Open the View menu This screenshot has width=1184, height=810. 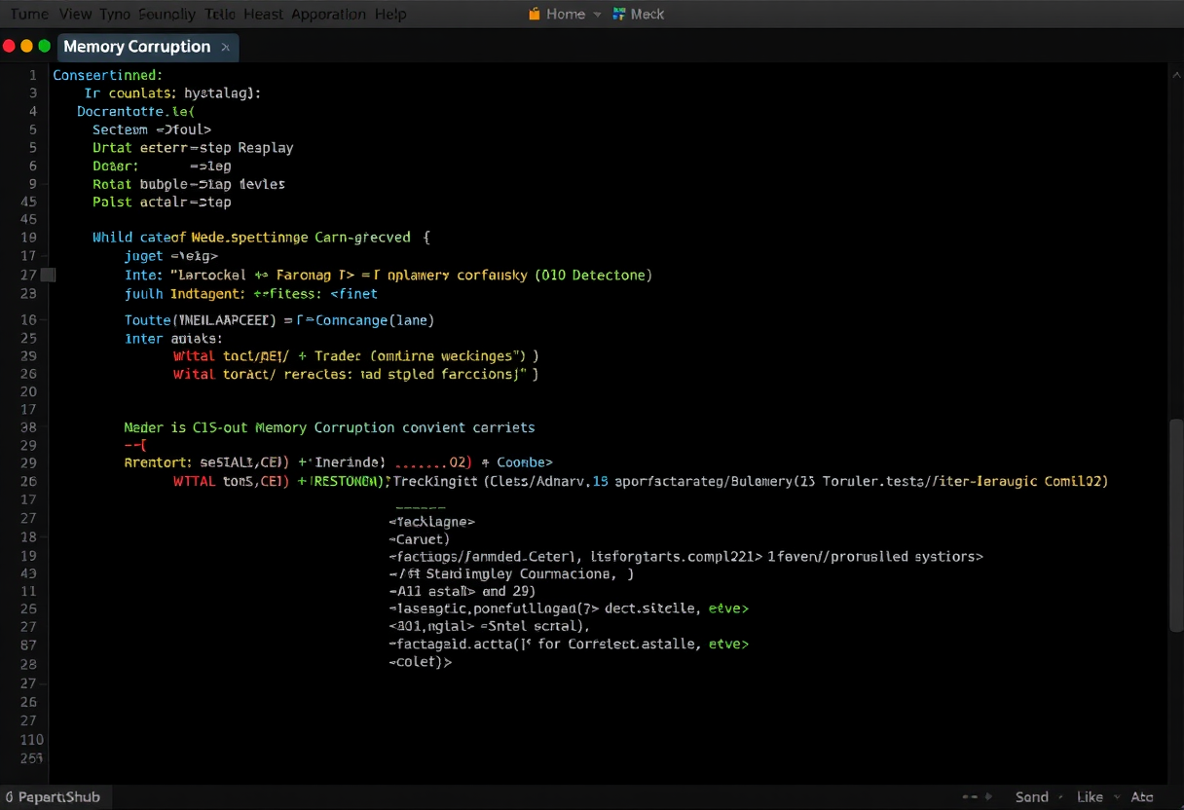coord(75,15)
